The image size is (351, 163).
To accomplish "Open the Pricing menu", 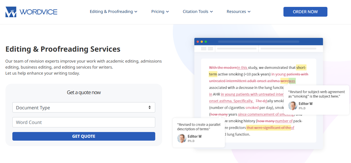I will pos(160,11).
